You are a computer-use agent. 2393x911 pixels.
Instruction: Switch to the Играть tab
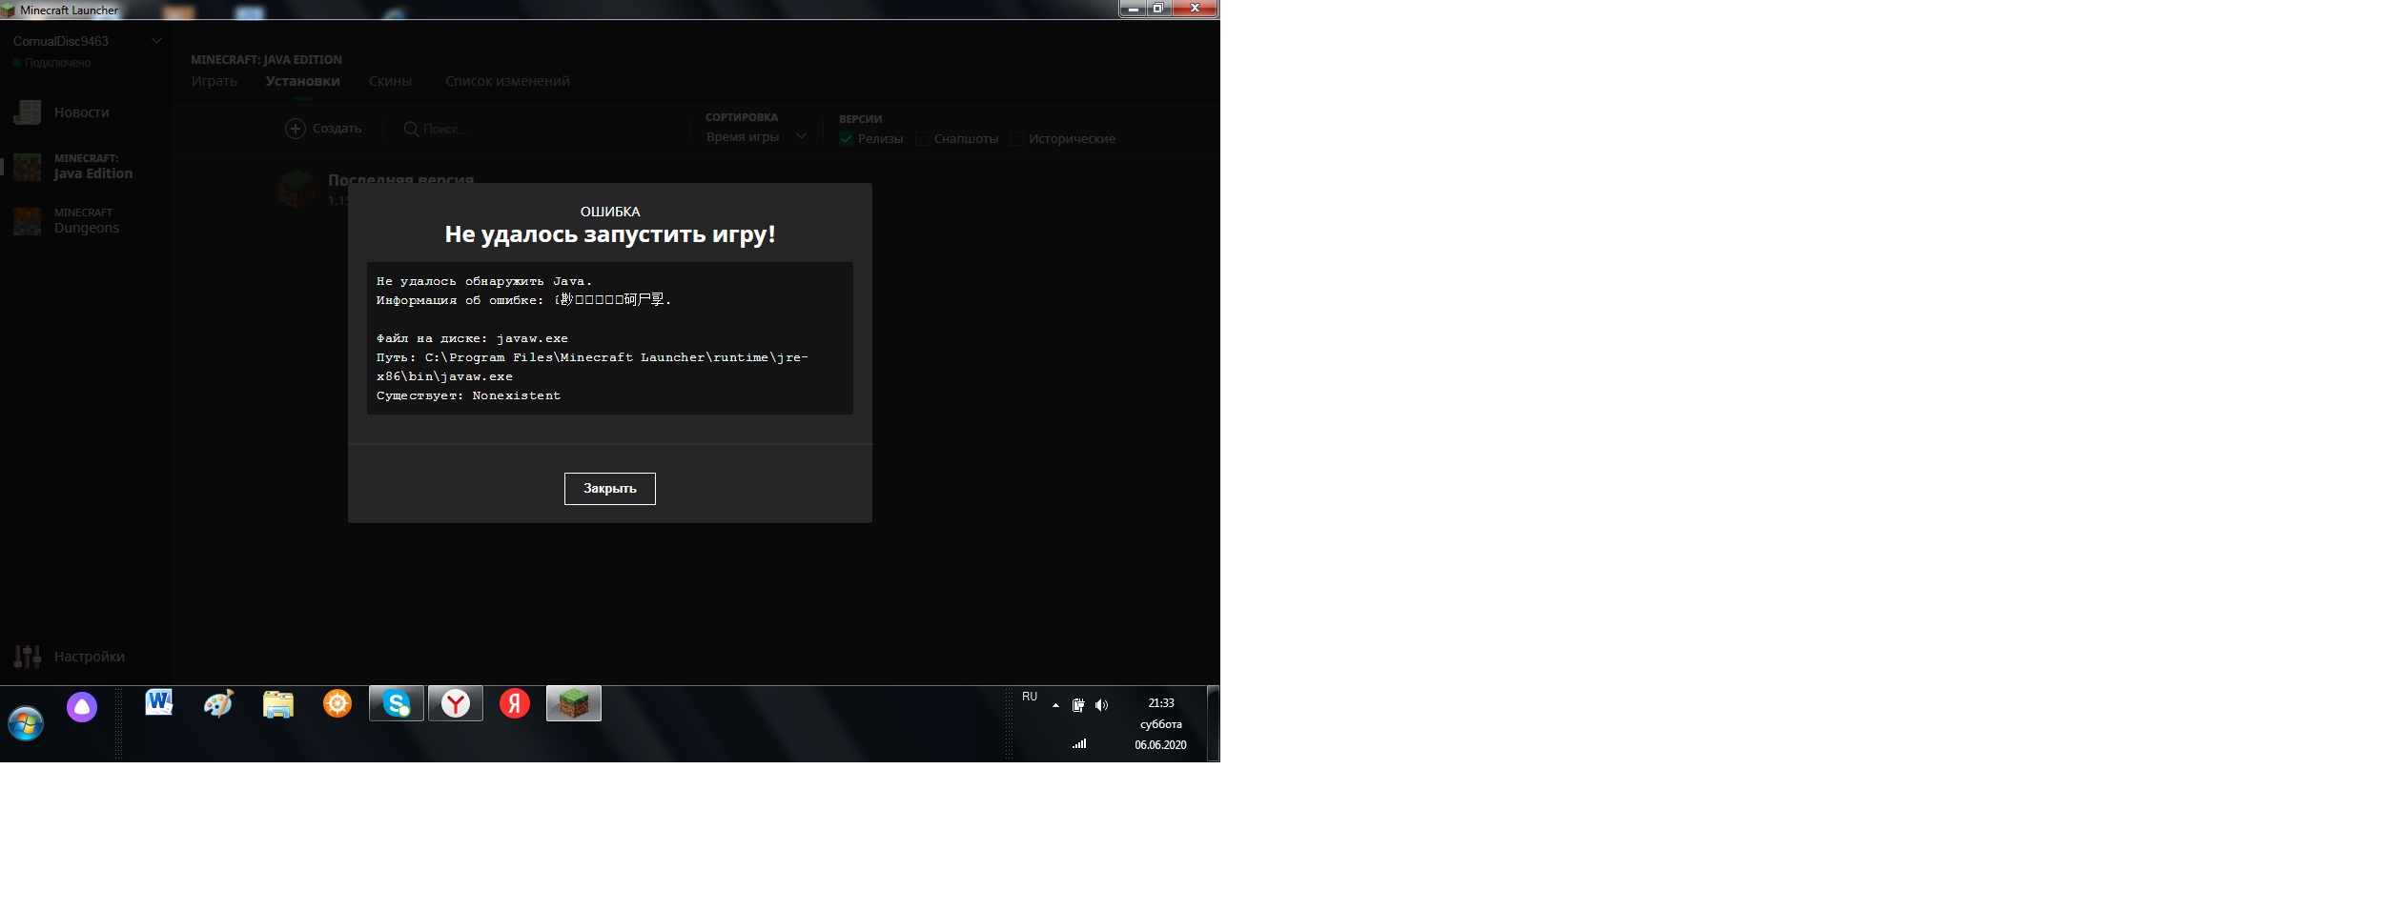click(x=215, y=81)
